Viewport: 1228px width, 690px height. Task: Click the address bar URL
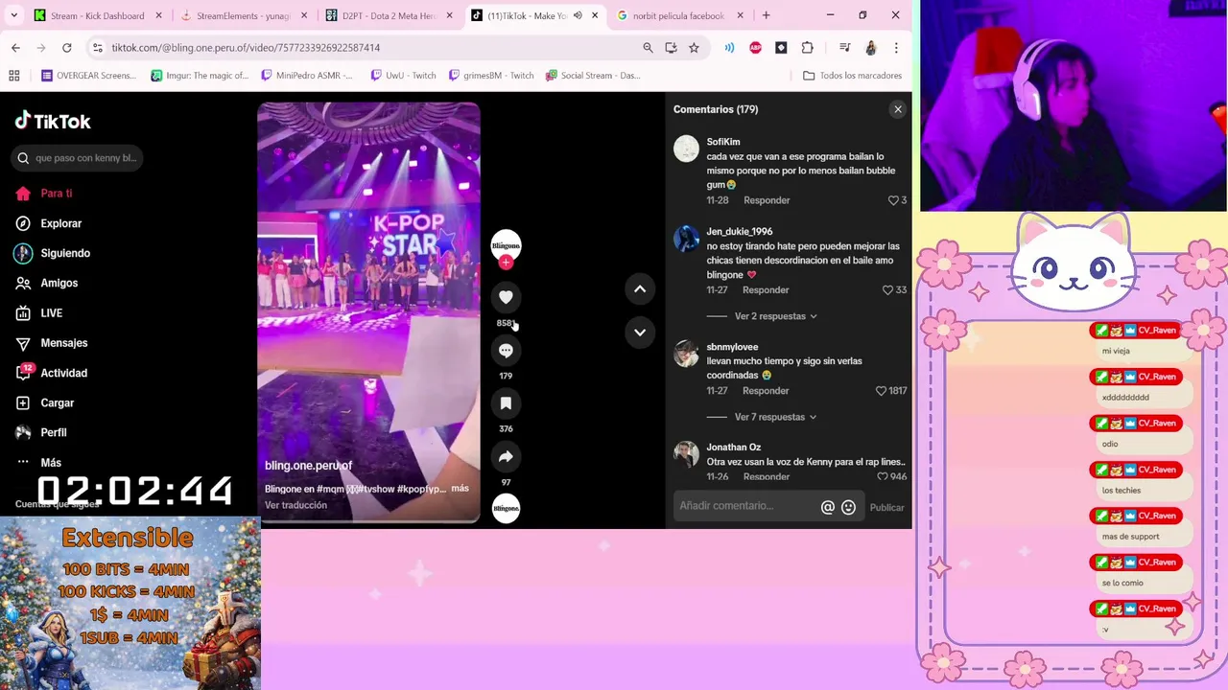tap(246, 48)
